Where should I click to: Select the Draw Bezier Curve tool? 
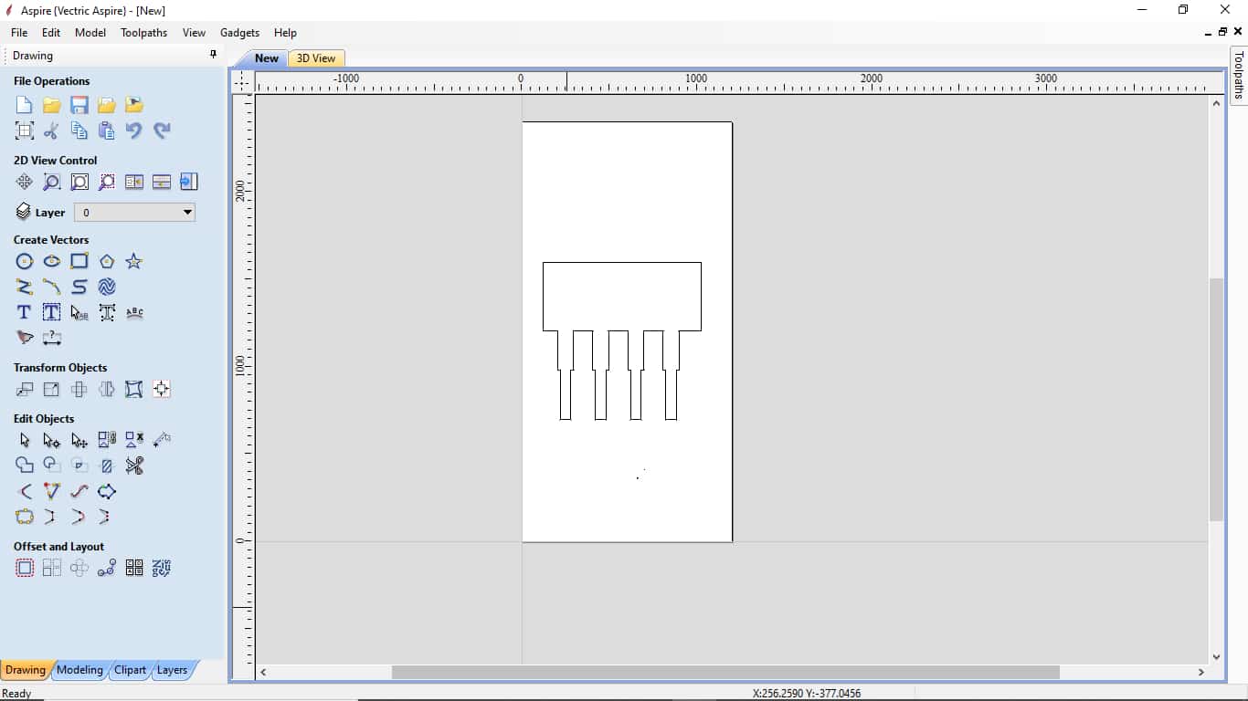[x=79, y=288]
